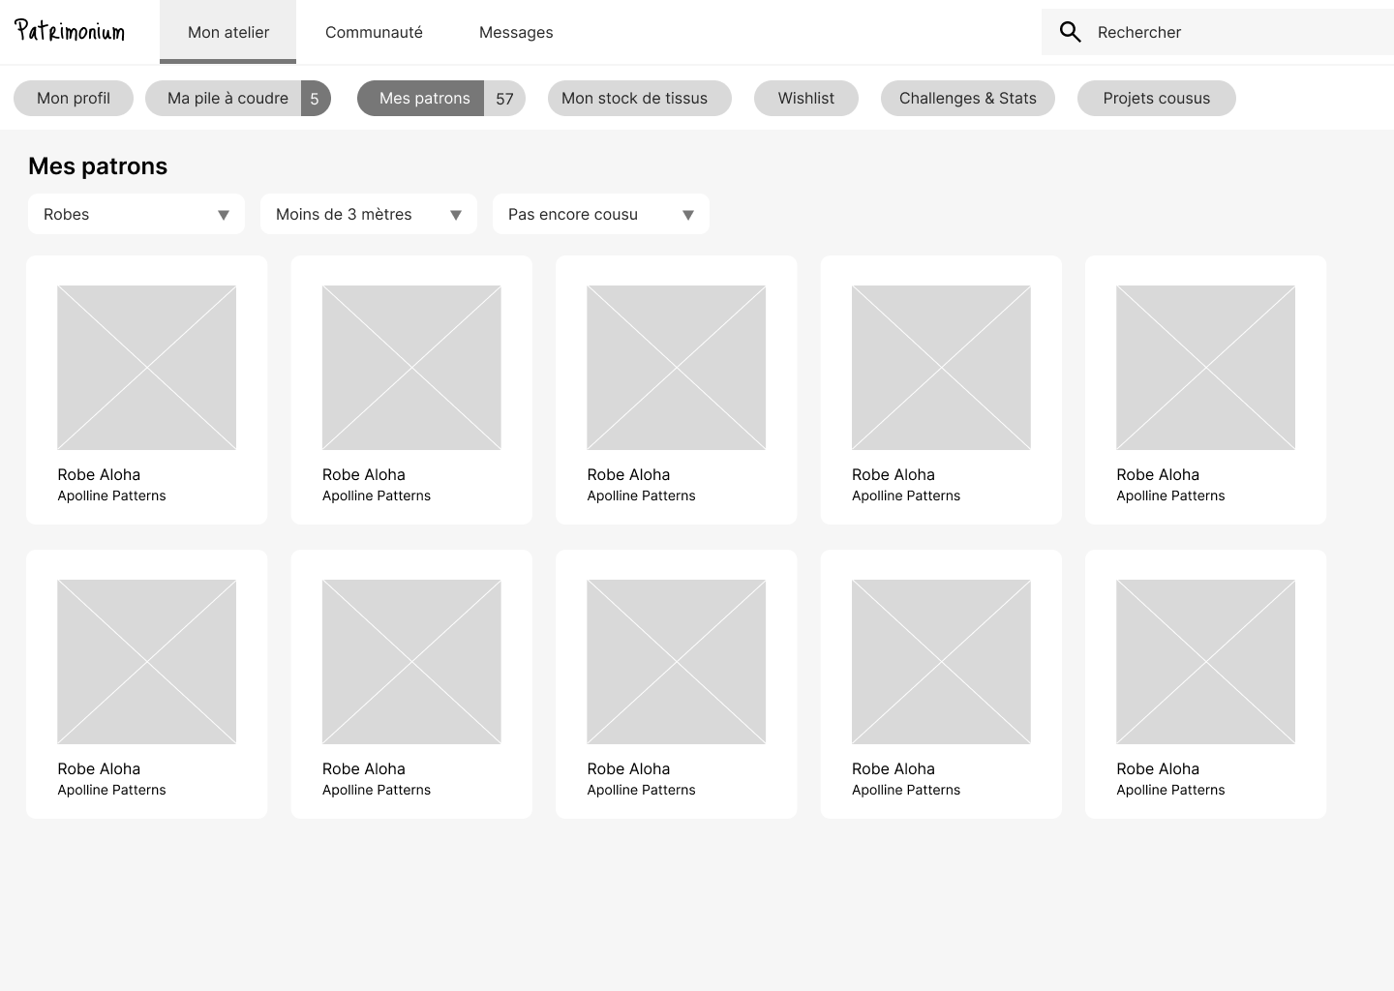Select the Mon atelier tab
Screen dimensions: 1394x991
228,32
